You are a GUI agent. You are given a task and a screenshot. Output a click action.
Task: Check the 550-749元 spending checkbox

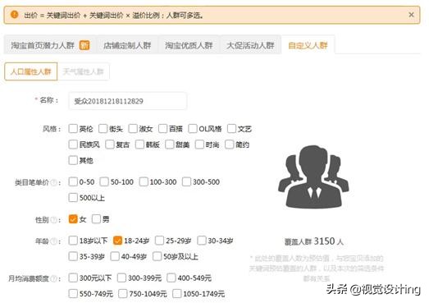[73, 294]
